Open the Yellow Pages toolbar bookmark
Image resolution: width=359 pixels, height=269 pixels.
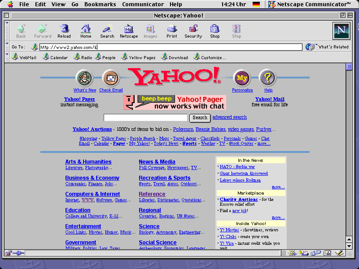click(138, 57)
